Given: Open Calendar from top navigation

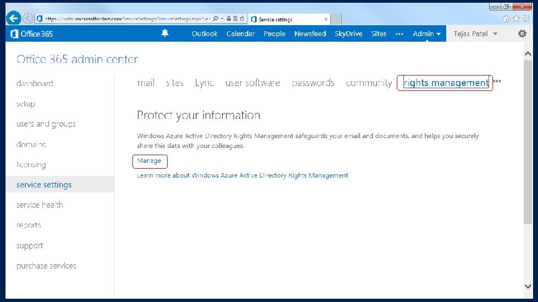Looking at the screenshot, I should pos(241,33).
